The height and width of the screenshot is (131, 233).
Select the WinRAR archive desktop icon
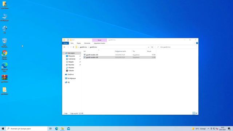click(x=5, y=79)
